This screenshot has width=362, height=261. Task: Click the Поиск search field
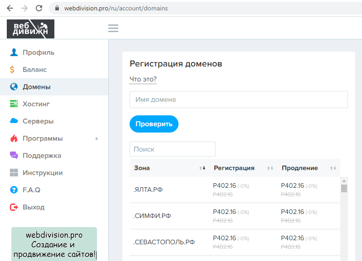(x=172, y=149)
